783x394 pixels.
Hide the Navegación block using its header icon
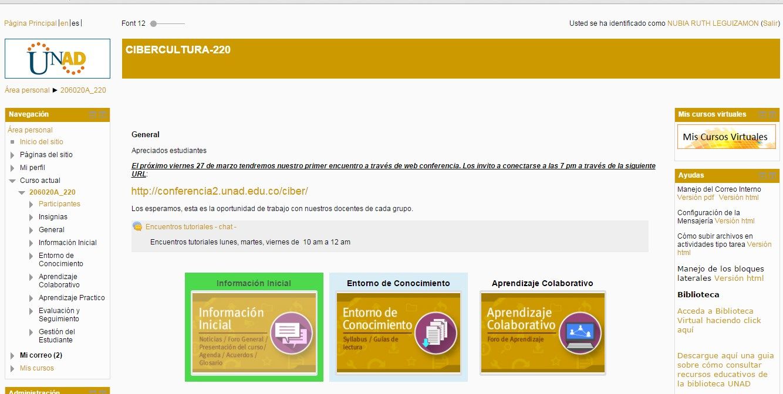point(93,114)
